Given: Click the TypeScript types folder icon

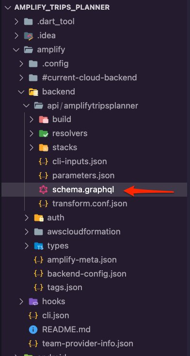Looking at the screenshot, I should tap(38, 246).
